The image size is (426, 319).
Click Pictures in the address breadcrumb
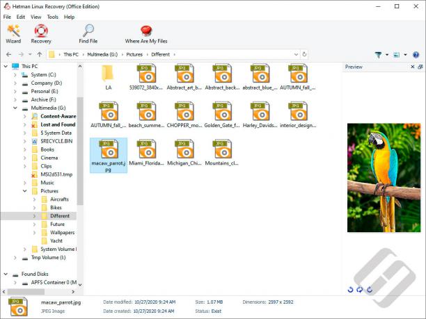click(x=134, y=54)
